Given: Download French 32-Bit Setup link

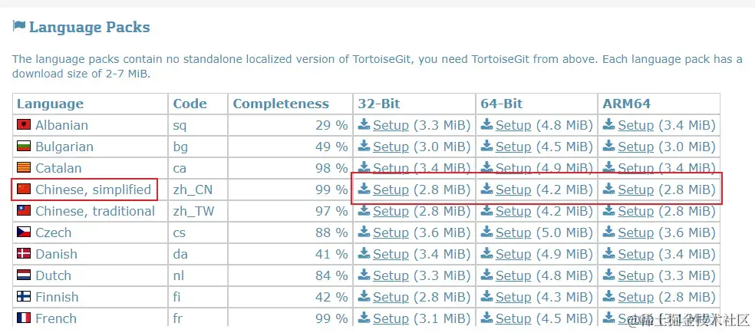Looking at the screenshot, I should point(391,318).
